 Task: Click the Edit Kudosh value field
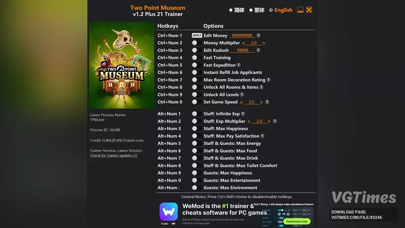(x=243, y=50)
